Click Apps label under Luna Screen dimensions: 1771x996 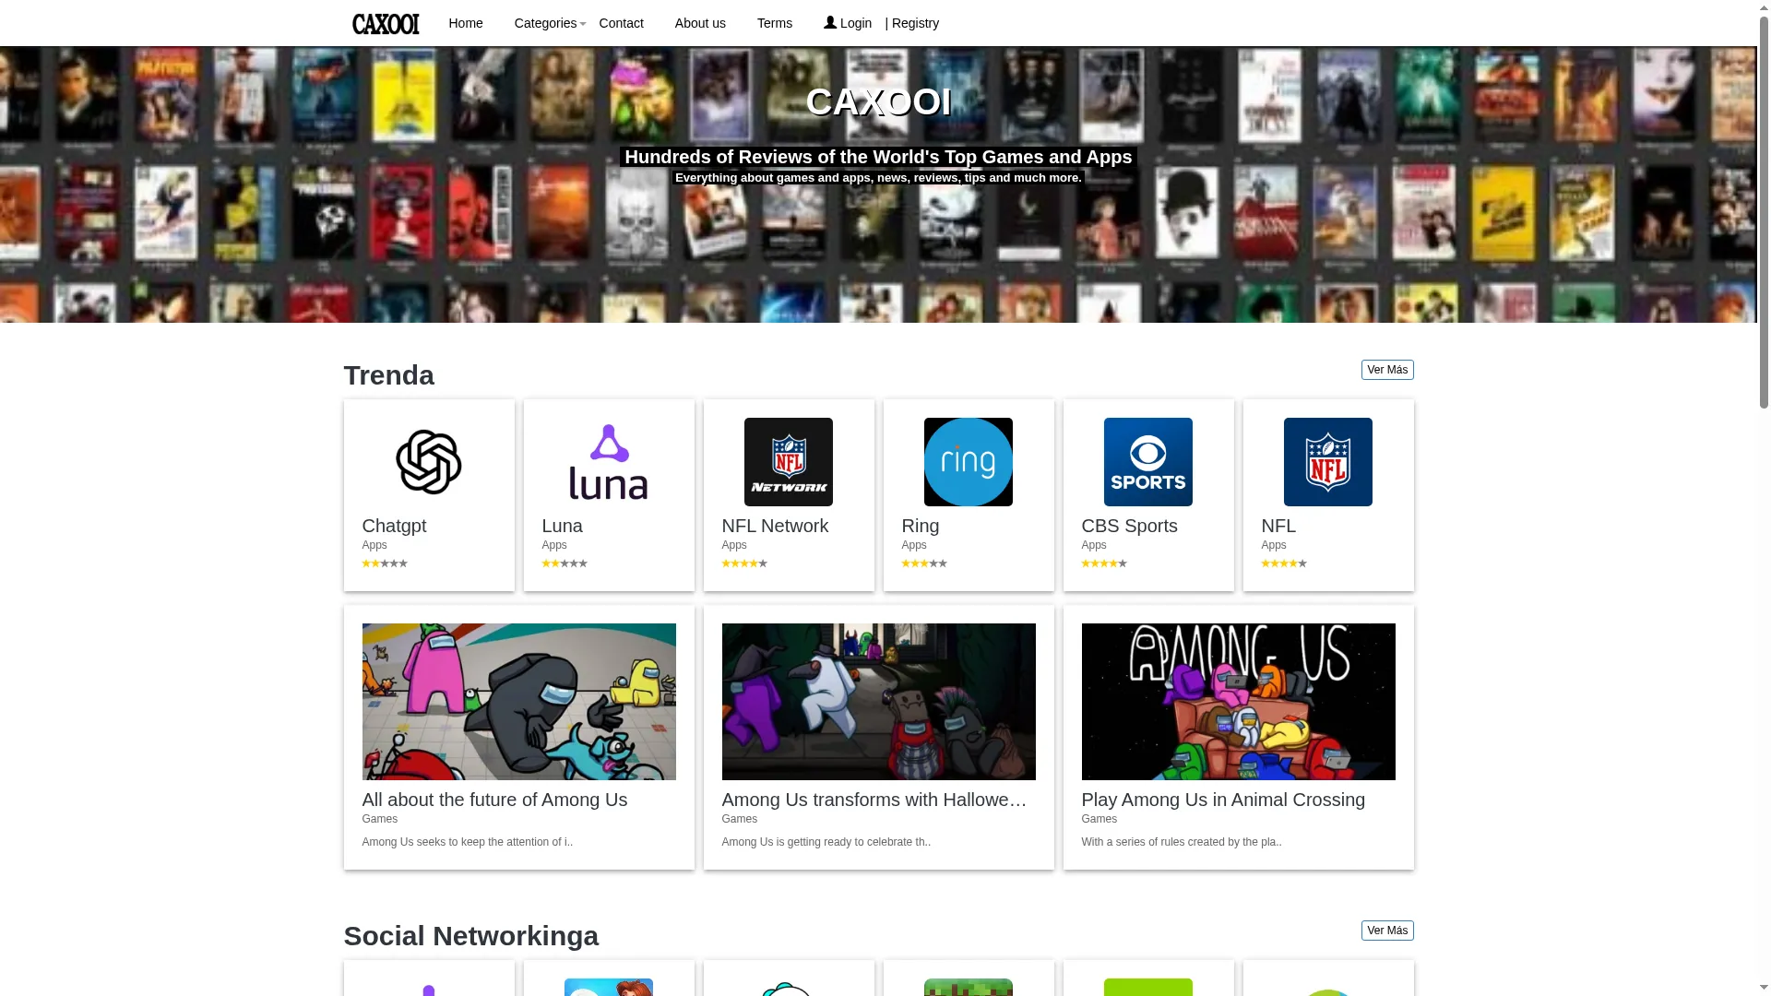click(x=554, y=545)
